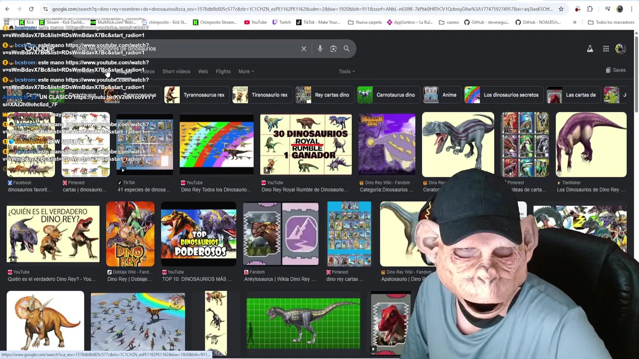Go back with the browser back arrow
The height and width of the screenshot is (359, 639).
pos(6,9)
